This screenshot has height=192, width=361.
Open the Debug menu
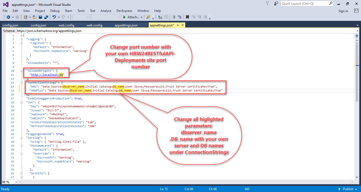coord(55,11)
